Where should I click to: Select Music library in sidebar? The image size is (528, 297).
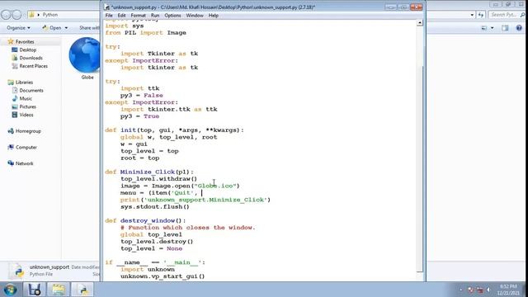pos(26,98)
